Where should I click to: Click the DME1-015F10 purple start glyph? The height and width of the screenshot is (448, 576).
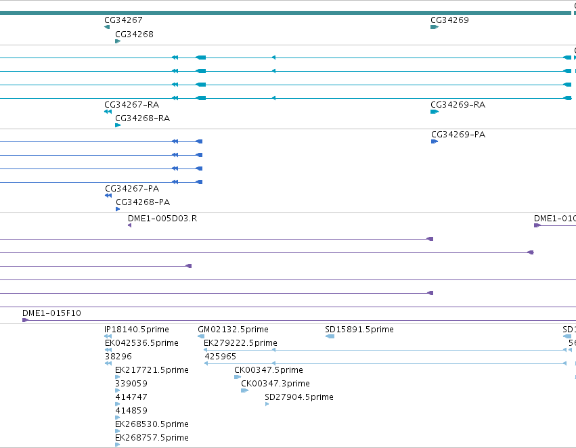(x=25, y=320)
